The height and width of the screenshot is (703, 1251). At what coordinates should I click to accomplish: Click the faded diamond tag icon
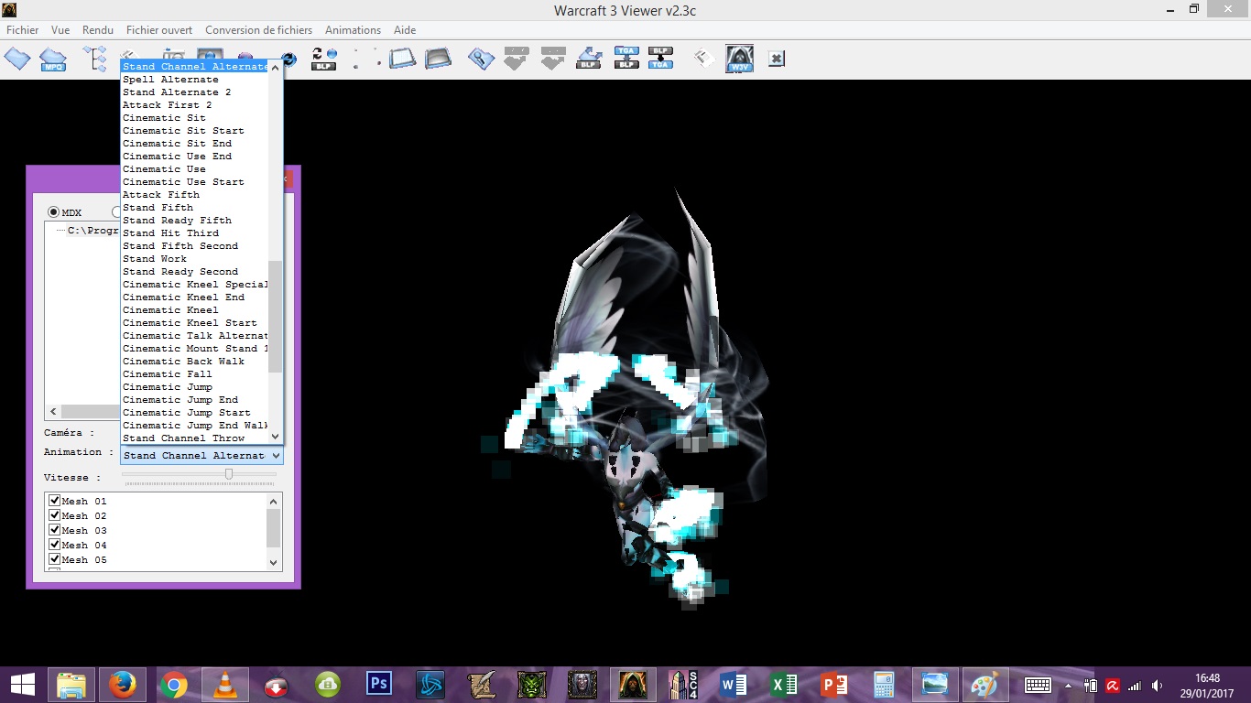pos(703,59)
